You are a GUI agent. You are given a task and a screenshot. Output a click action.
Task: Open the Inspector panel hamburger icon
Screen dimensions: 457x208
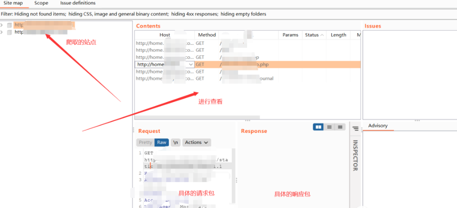(355, 129)
